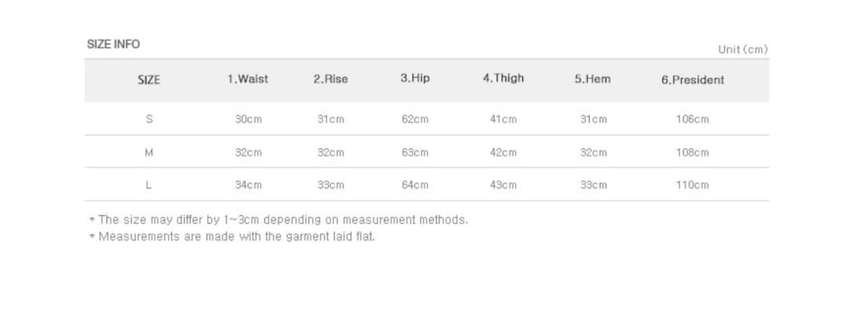The image size is (854, 321).
Task: Click the 1~3cm size difference note
Action: (279, 220)
